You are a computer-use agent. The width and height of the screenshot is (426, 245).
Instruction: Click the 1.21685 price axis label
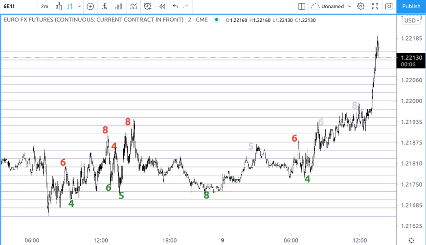411,205
